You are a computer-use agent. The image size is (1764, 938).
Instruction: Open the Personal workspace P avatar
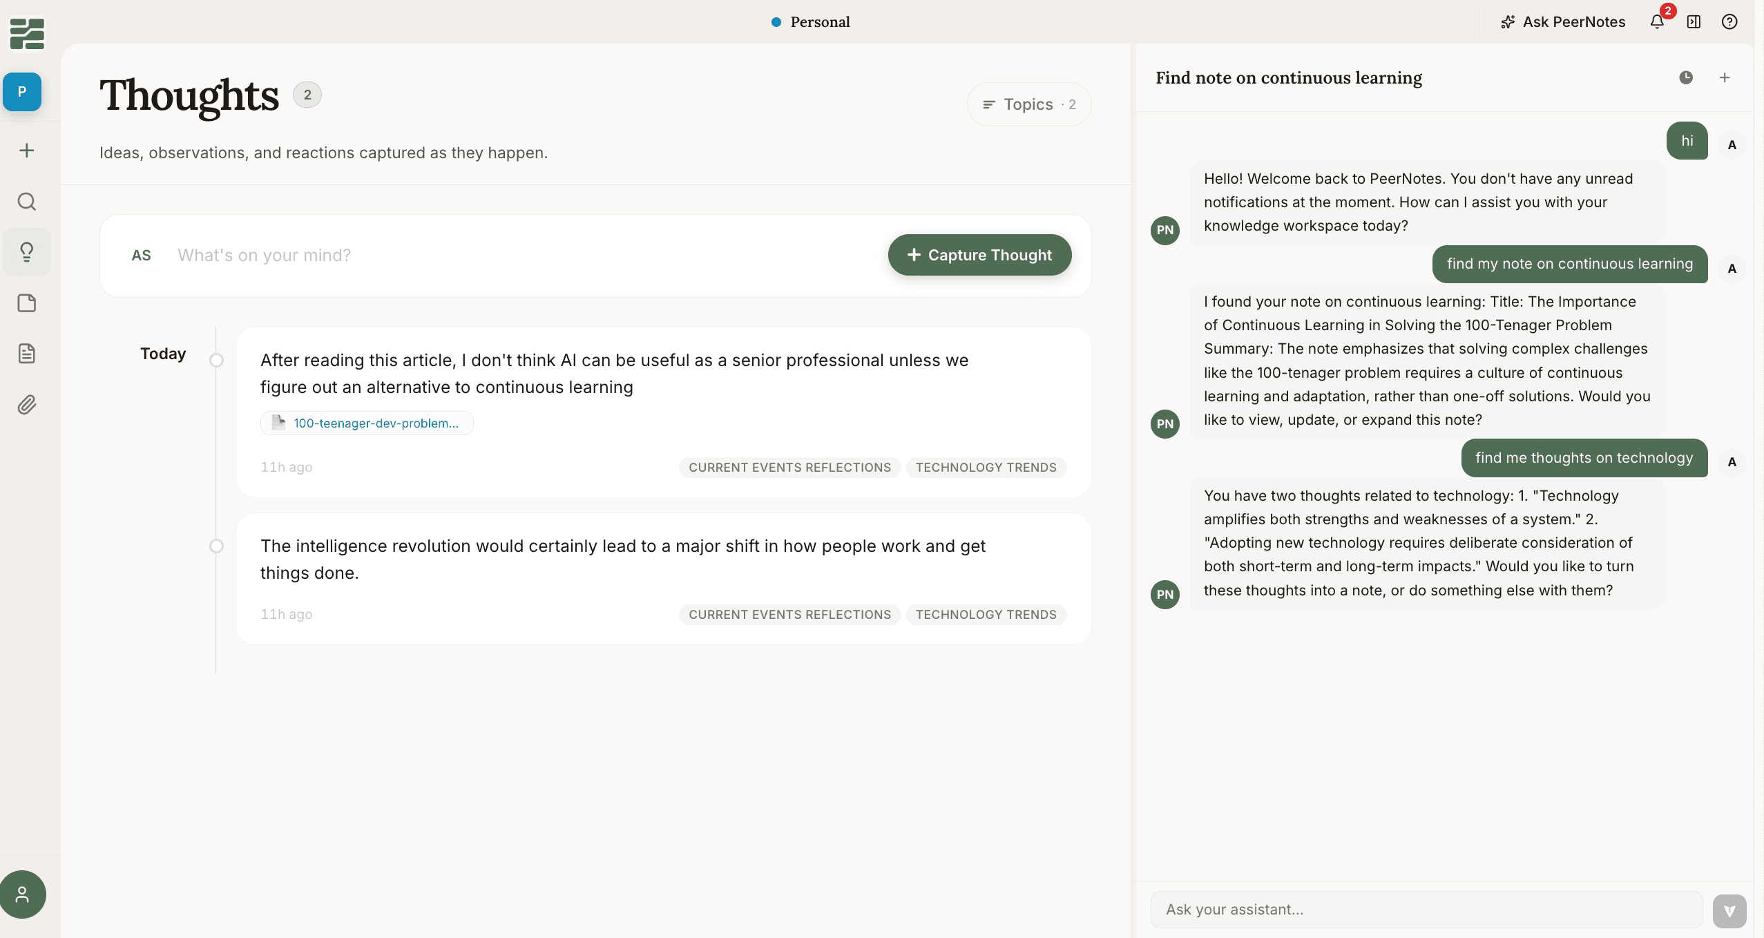[22, 92]
